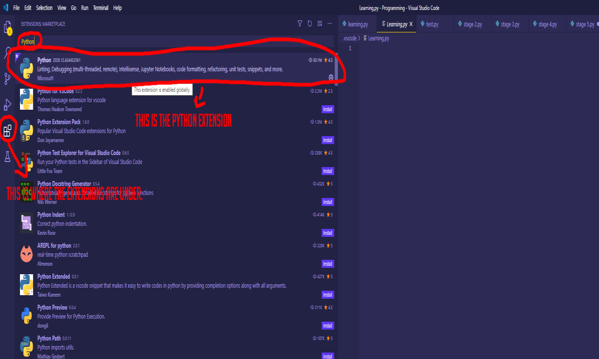Switch to the lowercase learning.py tab
The image size is (599, 359).
(357, 24)
